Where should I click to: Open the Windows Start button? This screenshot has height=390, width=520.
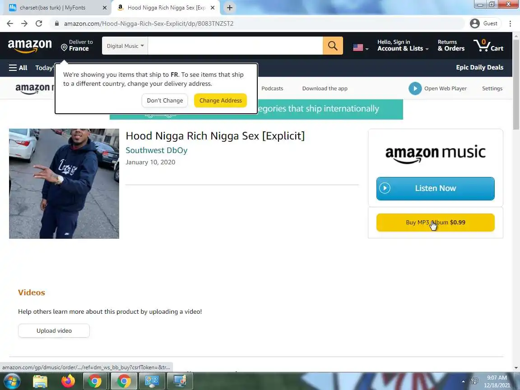pos(12,381)
